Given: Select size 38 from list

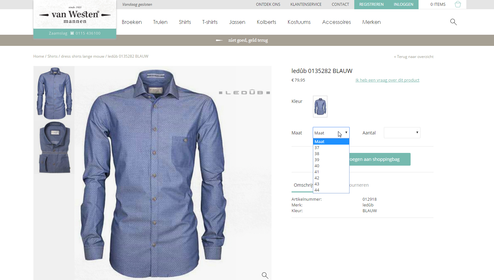Looking at the screenshot, I should (x=331, y=154).
